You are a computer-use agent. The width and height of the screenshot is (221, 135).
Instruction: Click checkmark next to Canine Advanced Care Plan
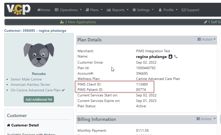[x=63, y=90]
